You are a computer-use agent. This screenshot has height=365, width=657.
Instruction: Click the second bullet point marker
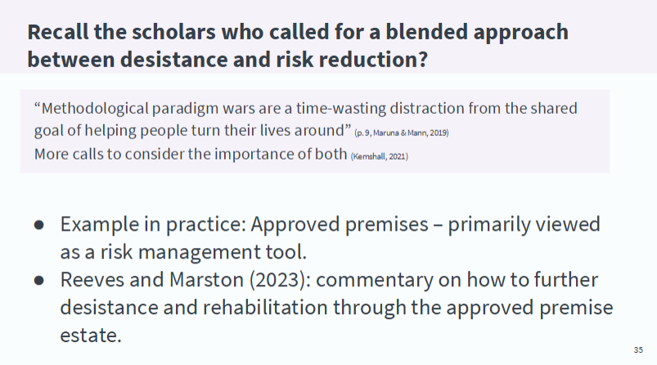(39, 280)
